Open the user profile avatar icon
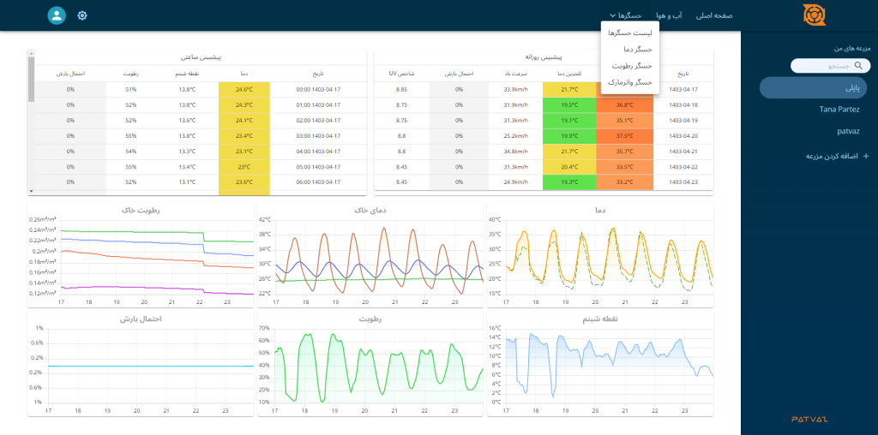This screenshot has width=878, height=435. pyautogui.click(x=57, y=15)
